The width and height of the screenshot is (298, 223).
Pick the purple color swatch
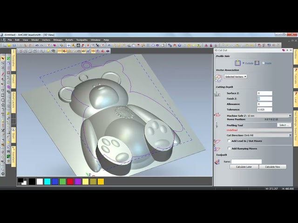(x=78, y=182)
